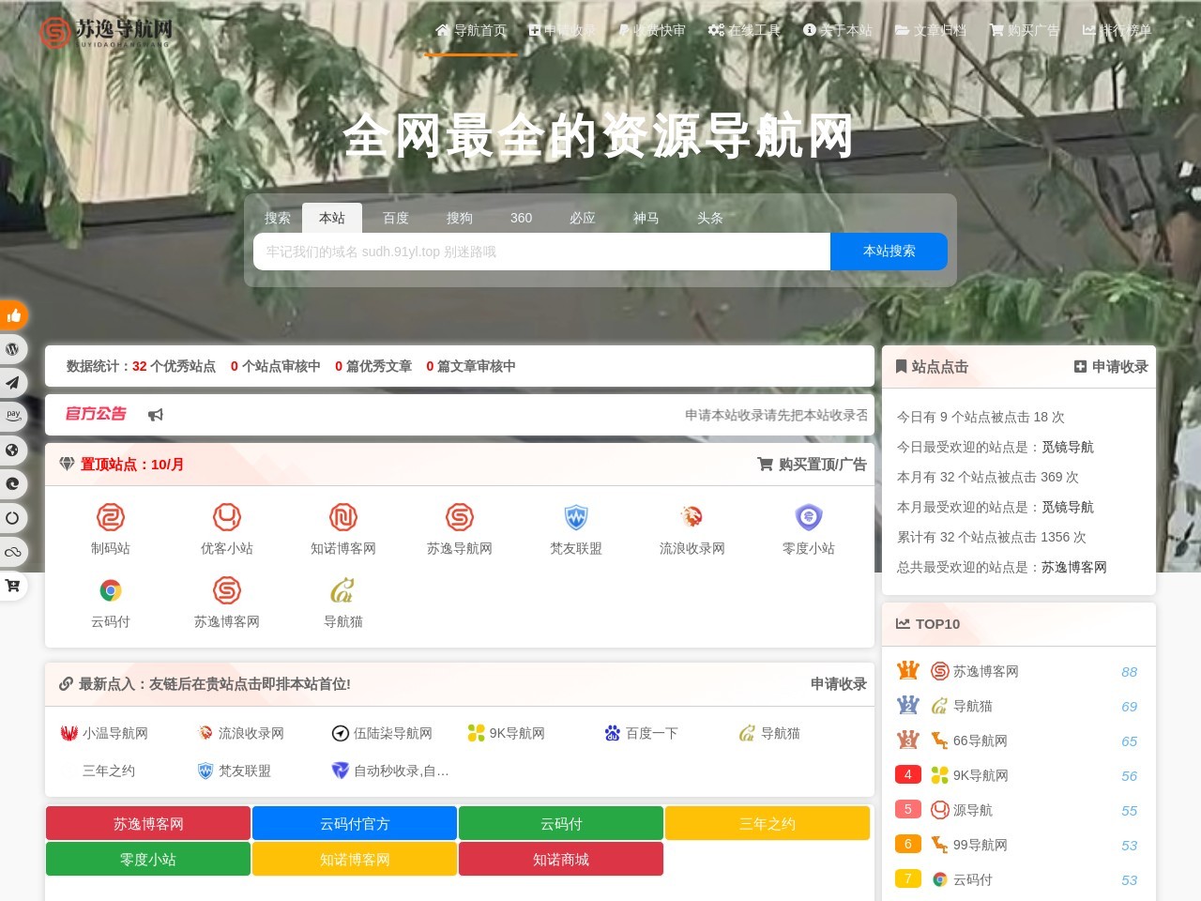Open 在线工具 in top navigation
Viewport: 1201px width, 901px height.
coord(744,30)
